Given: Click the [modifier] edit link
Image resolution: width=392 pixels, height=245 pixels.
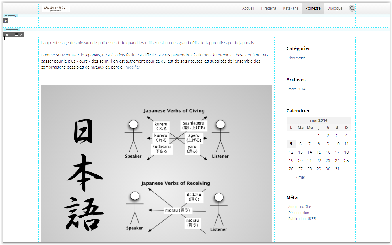Looking at the screenshot, I should [x=133, y=67].
